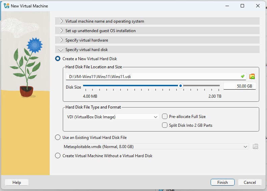
Task: Click the disabled existing disk file browse icon
Action: pyautogui.click(x=256, y=146)
